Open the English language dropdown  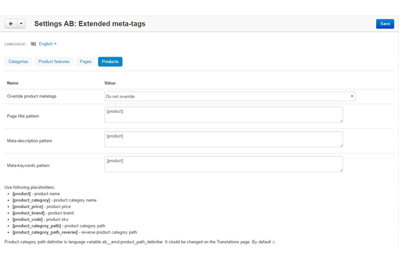[47, 44]
